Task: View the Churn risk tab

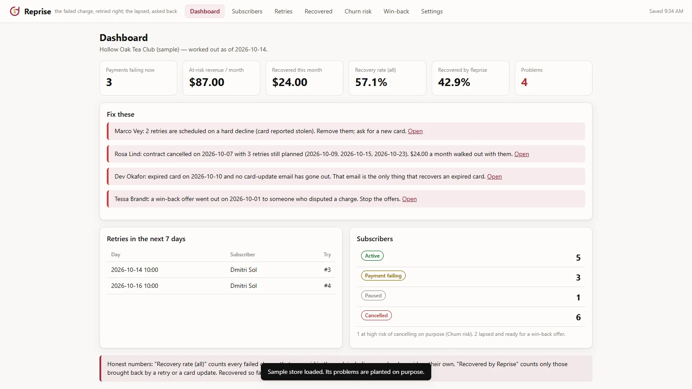Action: point(358,11)
